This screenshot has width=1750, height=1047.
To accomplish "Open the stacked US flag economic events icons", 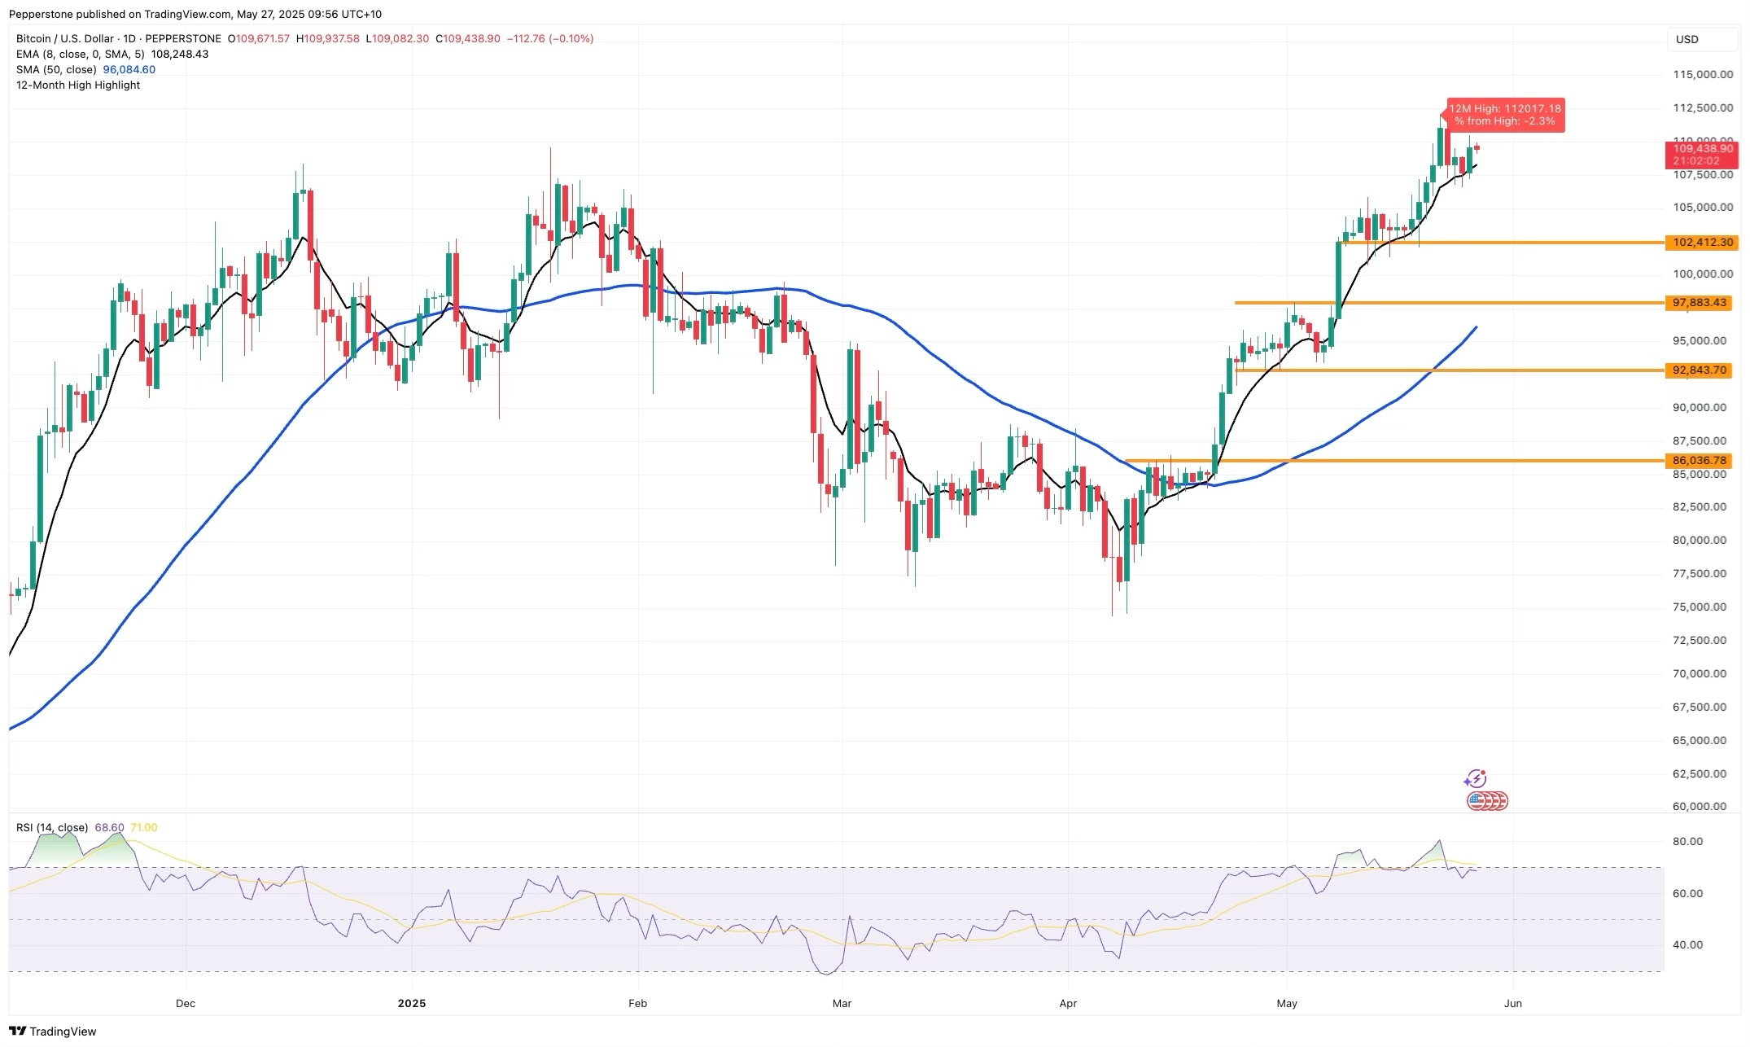I will point(1487,801).
